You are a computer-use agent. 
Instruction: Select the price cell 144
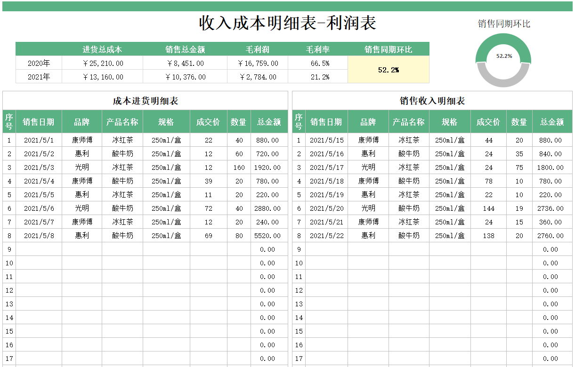pos(489,208)
